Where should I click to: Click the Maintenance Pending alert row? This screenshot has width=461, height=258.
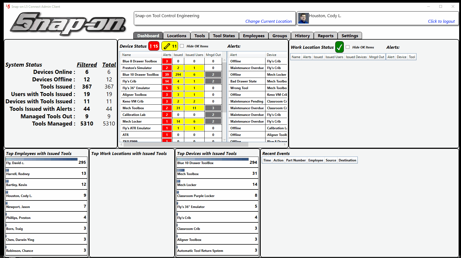click(258, 101)
